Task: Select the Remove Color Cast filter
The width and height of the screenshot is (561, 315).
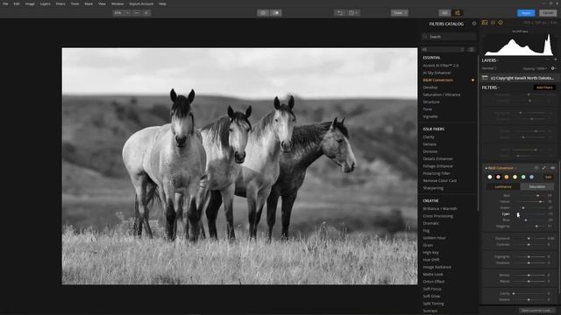Action: click(440, 180)
